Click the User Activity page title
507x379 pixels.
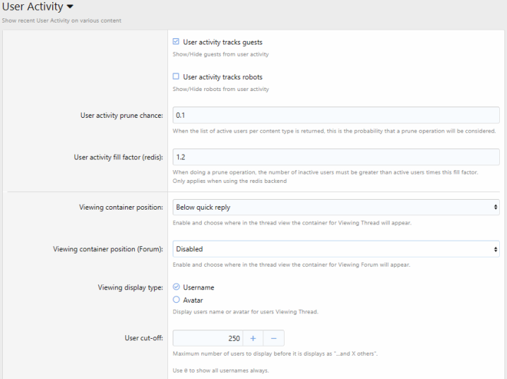click(32, 8)
